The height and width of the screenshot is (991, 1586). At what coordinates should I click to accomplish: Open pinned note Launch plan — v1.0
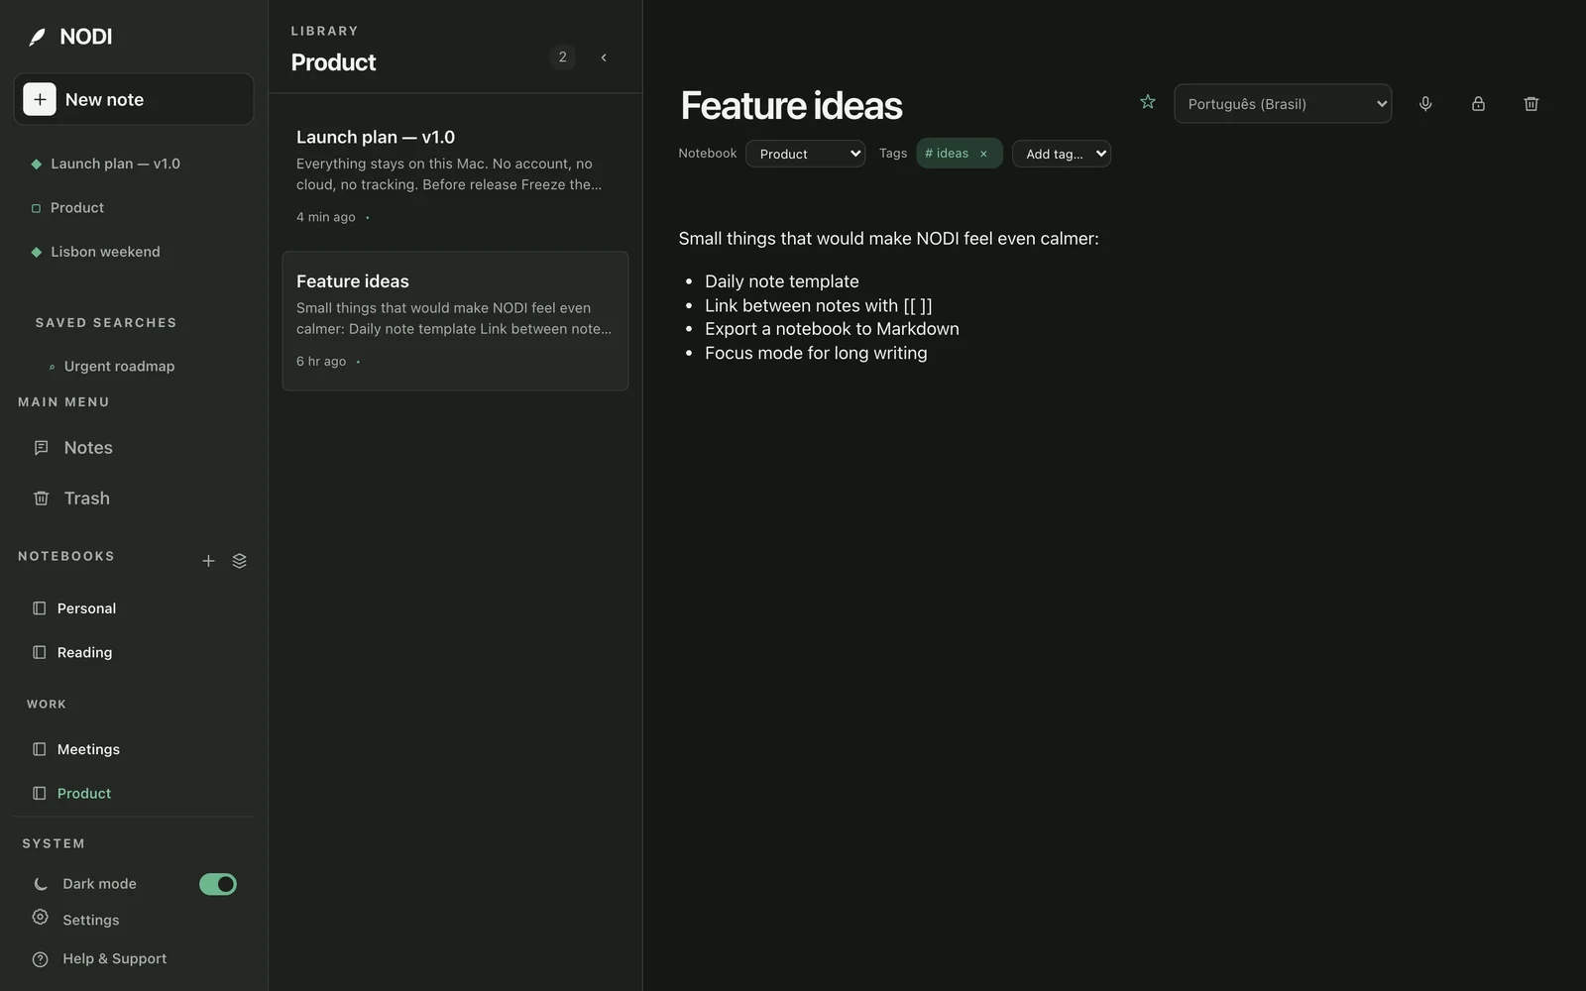(115, 164)
